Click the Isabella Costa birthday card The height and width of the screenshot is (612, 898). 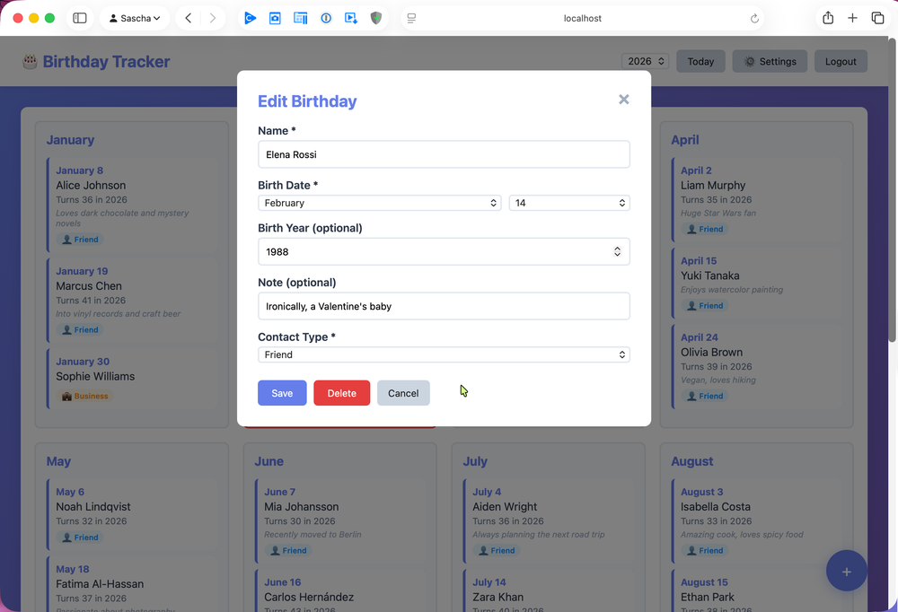coord(757,521)
